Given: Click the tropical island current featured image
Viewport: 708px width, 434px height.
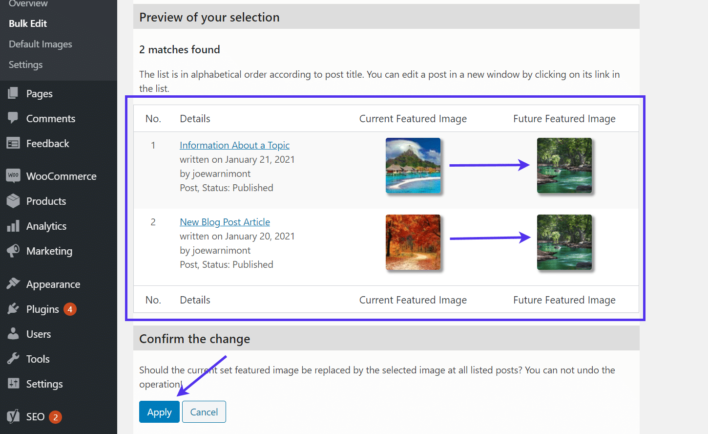Looking at the screenshot, I should click(x=413, y=165).
